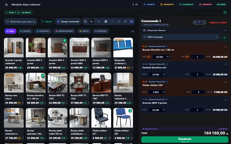The image size is (231, 144).
Task: Expand the Showroom Tlemcen location dropdown
Action: click(185, 30)
